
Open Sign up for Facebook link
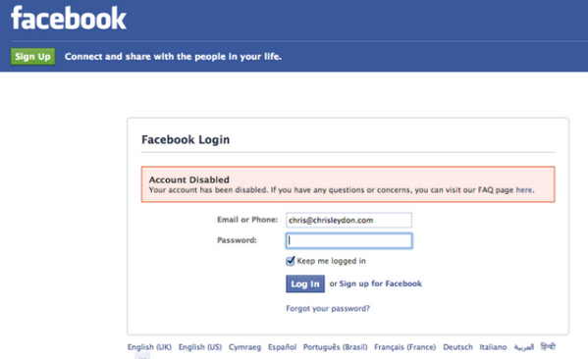click(x=381, y=283)
